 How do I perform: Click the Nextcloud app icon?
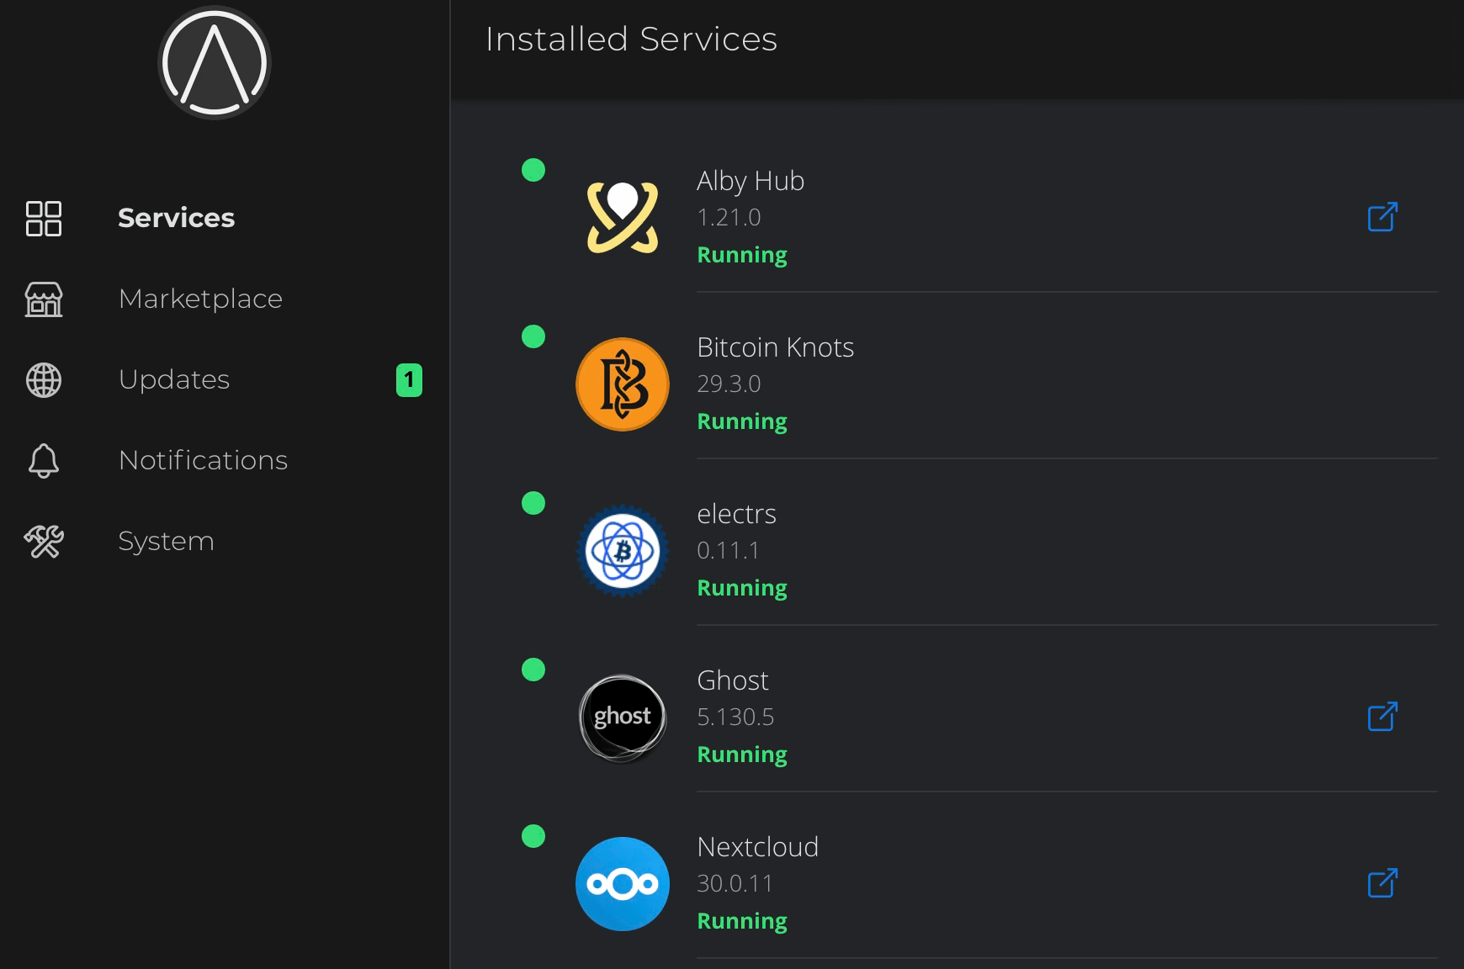(x=623, y=884)
